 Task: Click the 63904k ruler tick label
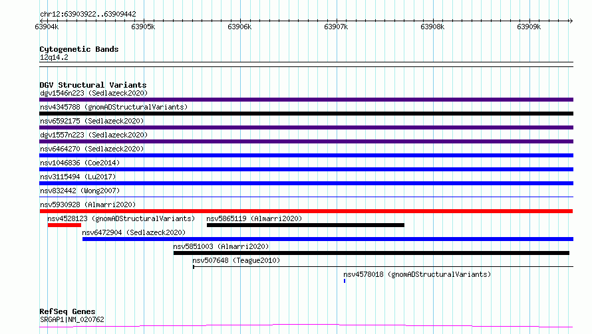point(47,27)
